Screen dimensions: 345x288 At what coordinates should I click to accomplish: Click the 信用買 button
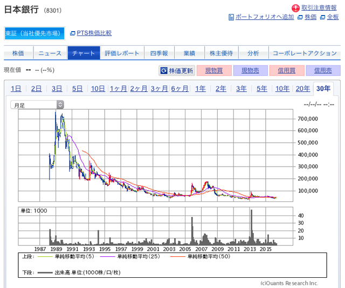pyautogui.click(x=287, y=70)
